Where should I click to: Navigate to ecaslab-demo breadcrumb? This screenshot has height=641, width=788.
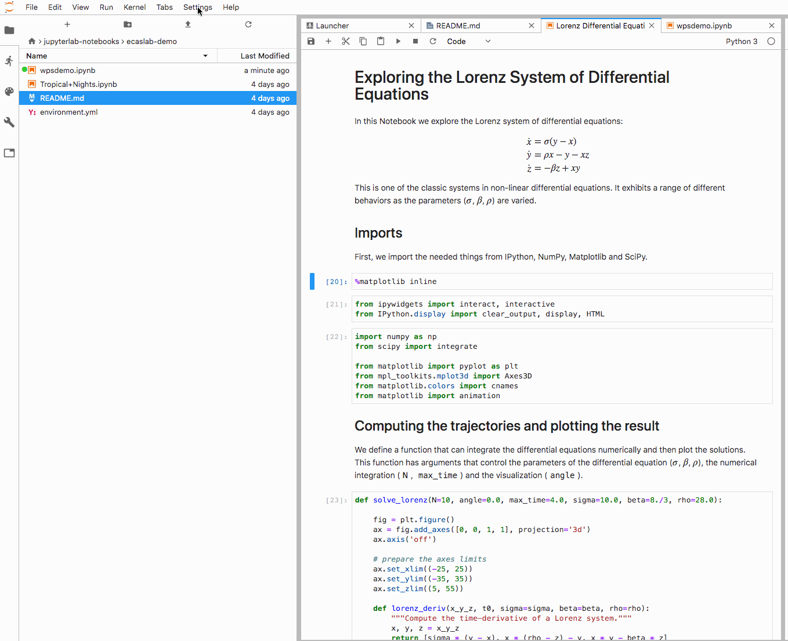[x=151, y=41]
